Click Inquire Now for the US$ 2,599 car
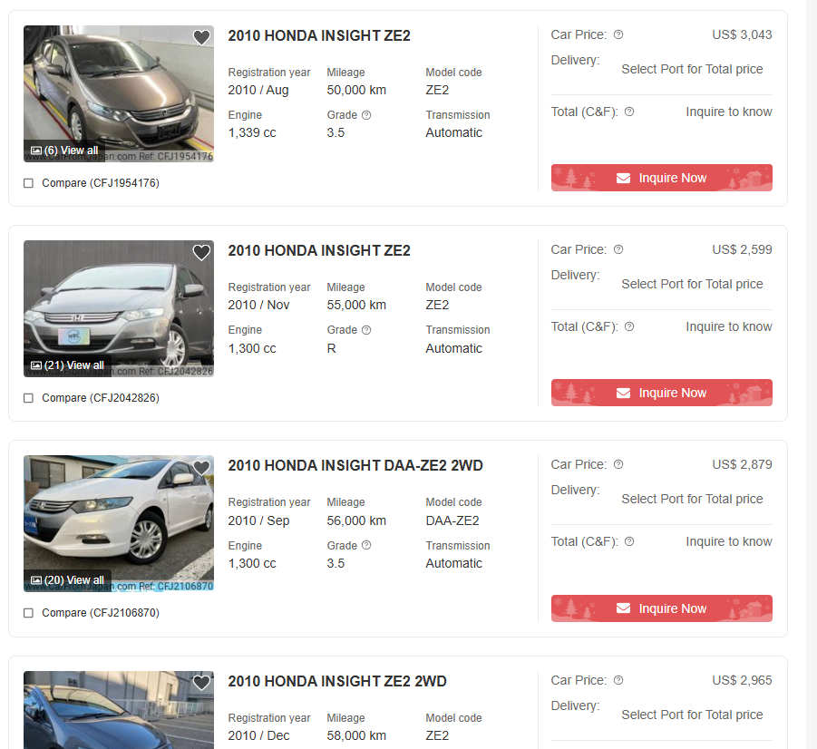Image resolution: width=817 pixels, height=749 pixels. click(661, 393)
